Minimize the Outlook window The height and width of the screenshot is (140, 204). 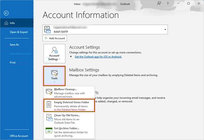tap(178, 3)
